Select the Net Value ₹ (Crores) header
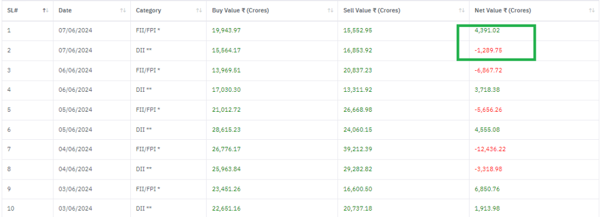 point(502,11)
